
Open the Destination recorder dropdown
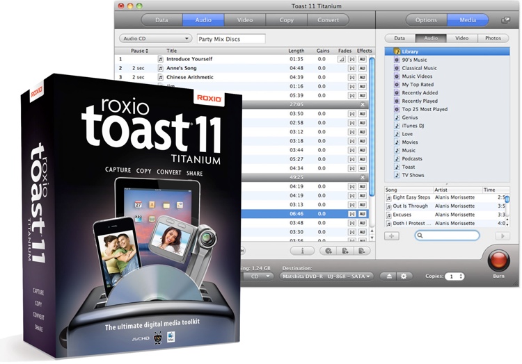point(326,276)
